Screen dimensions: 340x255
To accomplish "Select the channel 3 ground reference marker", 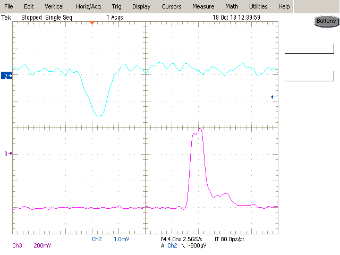I will tap(8, 154).
